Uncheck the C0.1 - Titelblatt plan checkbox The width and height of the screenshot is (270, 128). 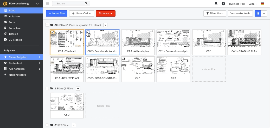[x=53, y=32]
